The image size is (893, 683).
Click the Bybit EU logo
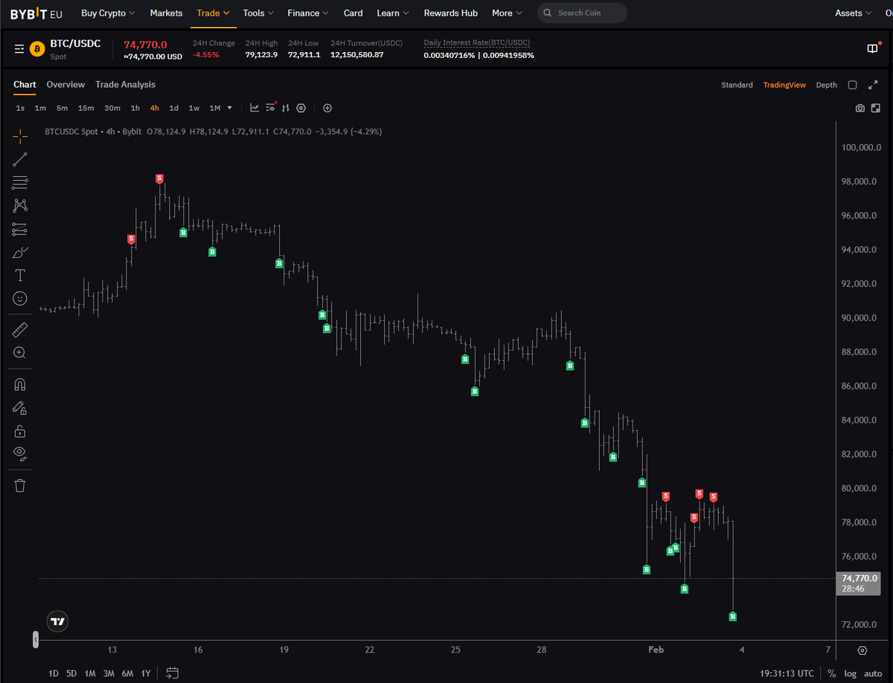point(36,13)
